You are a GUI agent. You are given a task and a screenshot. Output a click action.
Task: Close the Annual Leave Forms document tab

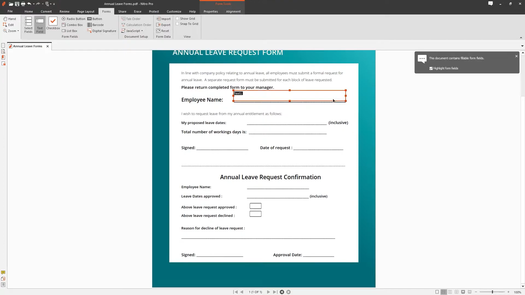(x=48, y=46)
